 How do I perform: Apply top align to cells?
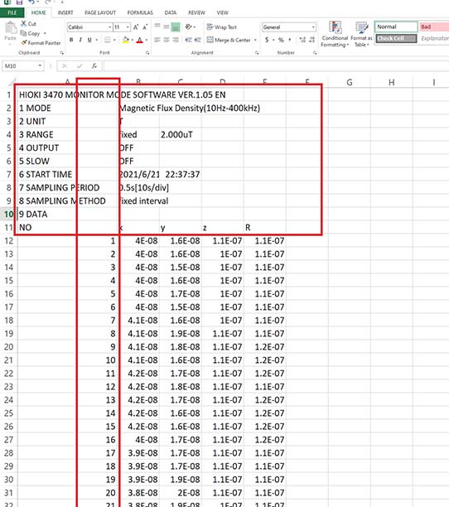click(x=157, y=27)
